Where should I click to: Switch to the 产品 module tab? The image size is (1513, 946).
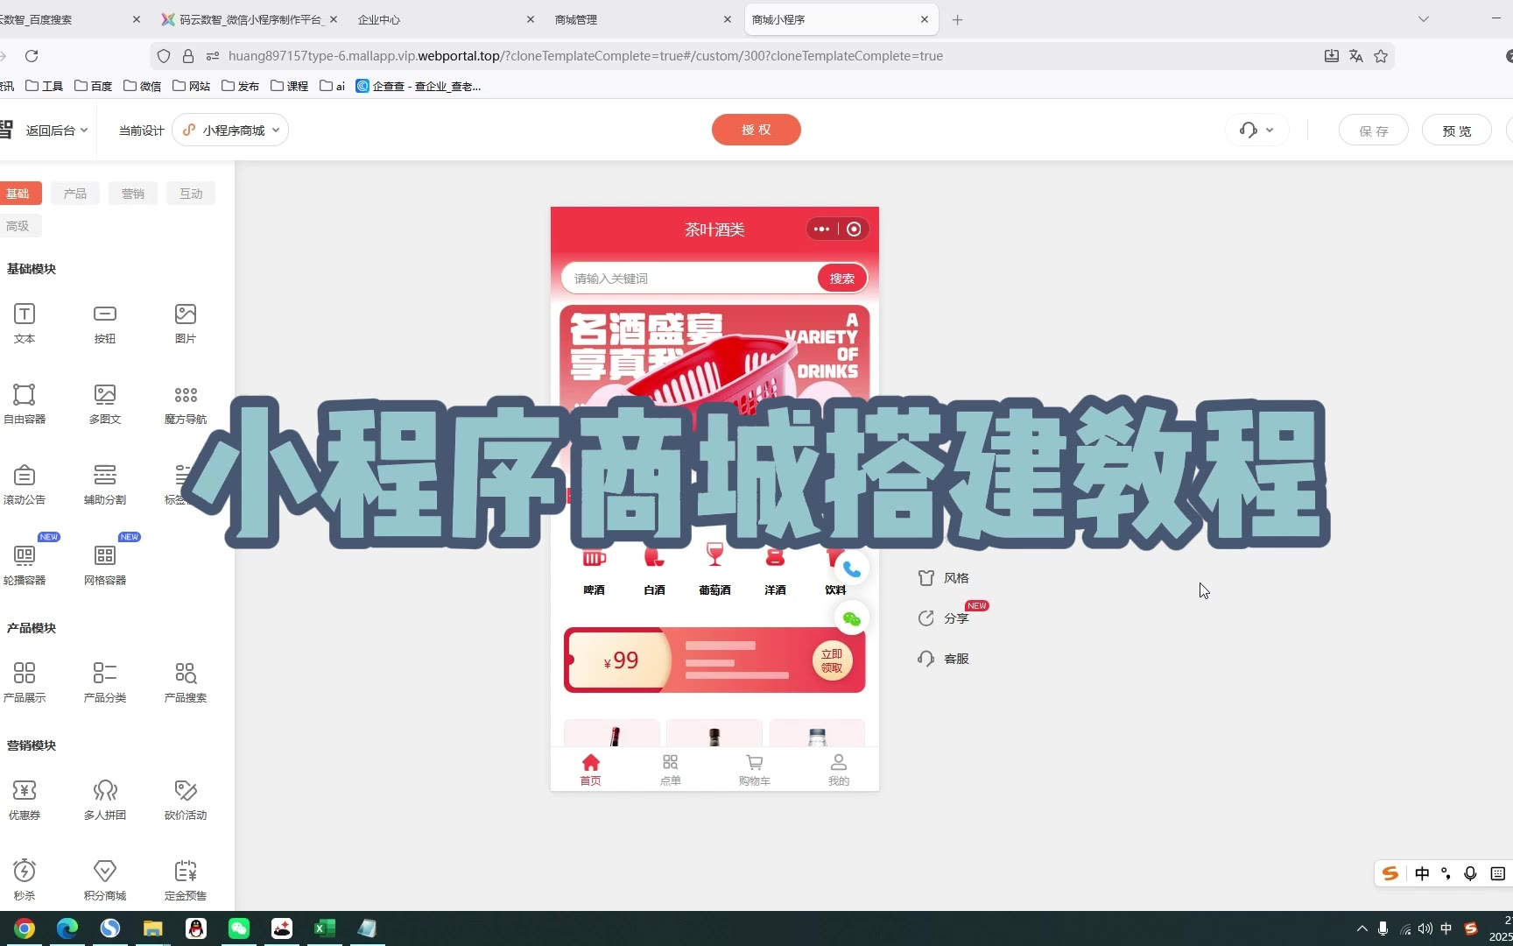[75, 194]
